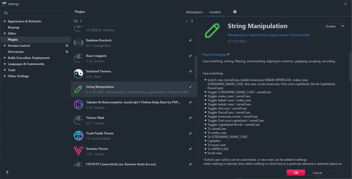The width and height of the screenshot is (352, 179).
Task: Clear the plugin search field with X
Action: point(187,21)
